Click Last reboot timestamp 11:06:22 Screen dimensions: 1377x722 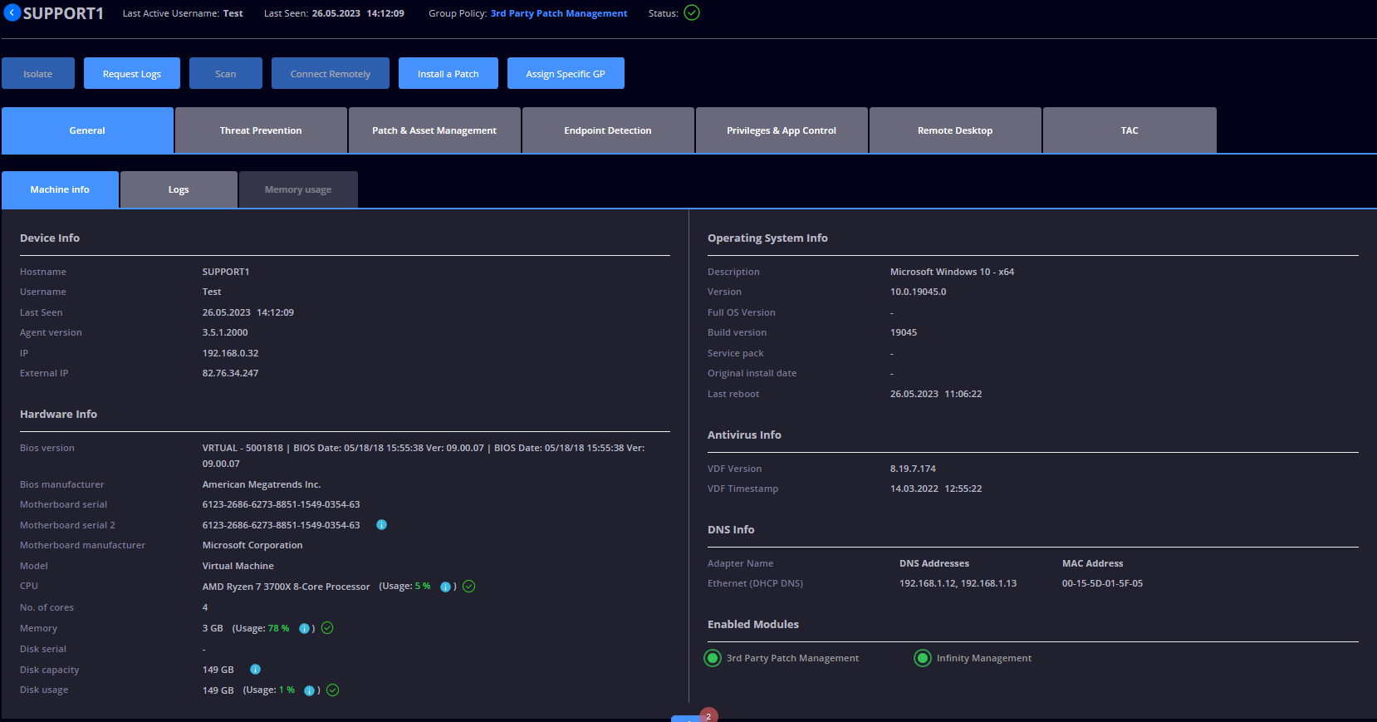coord(963,394)
